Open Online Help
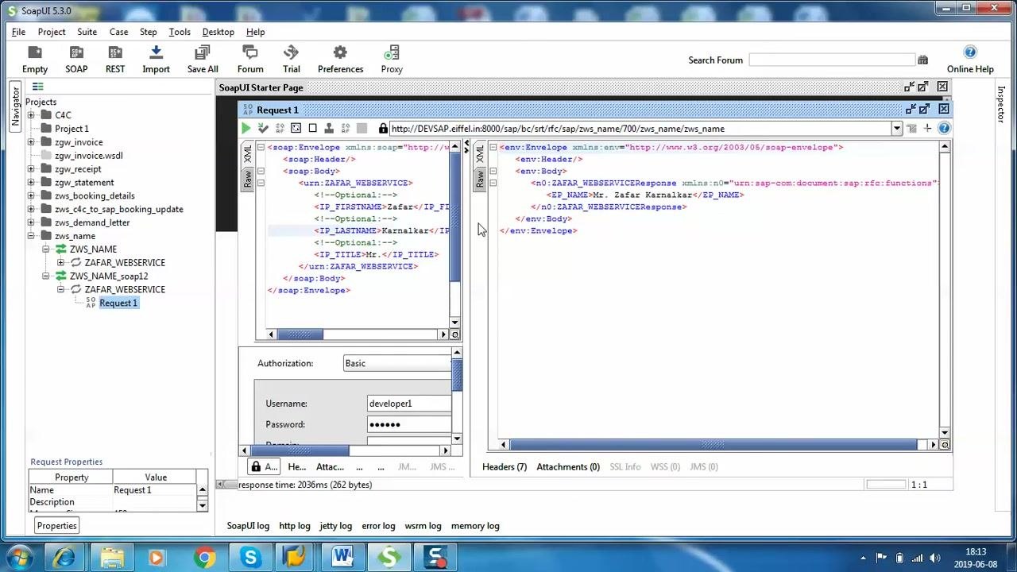Screen dimensions: 1017x572 (970, 60)
